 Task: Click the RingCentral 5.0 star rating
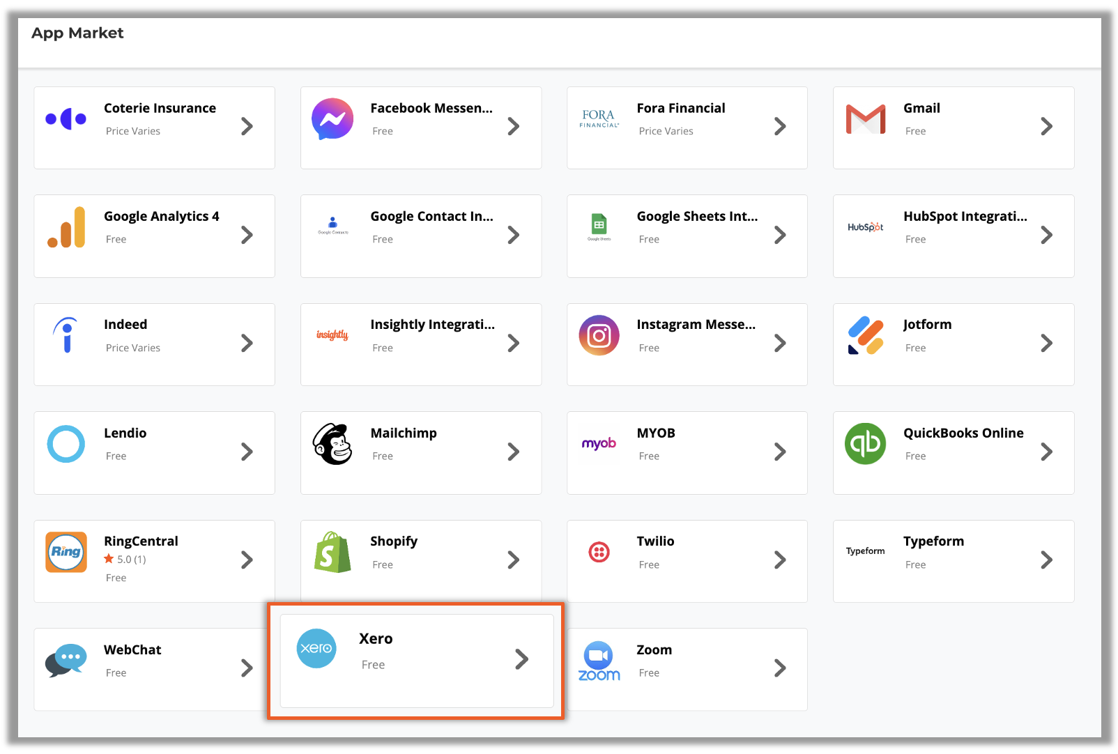[x=125, y=560]
